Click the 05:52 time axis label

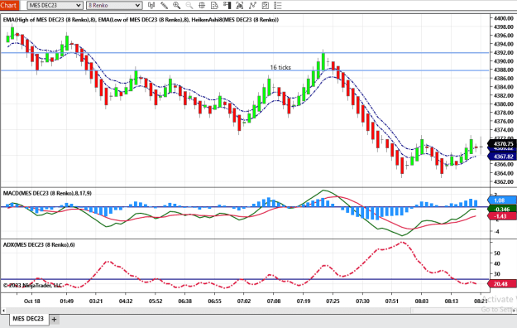coord(156,301)
